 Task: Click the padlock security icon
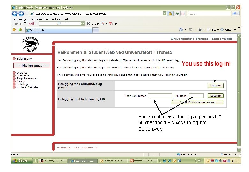pyautogui.click(x=170, y=14)
